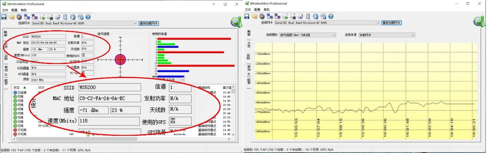Click the open folder icon in left window
The width and height of the screenshot is (487, 153).
coord(12,17)
